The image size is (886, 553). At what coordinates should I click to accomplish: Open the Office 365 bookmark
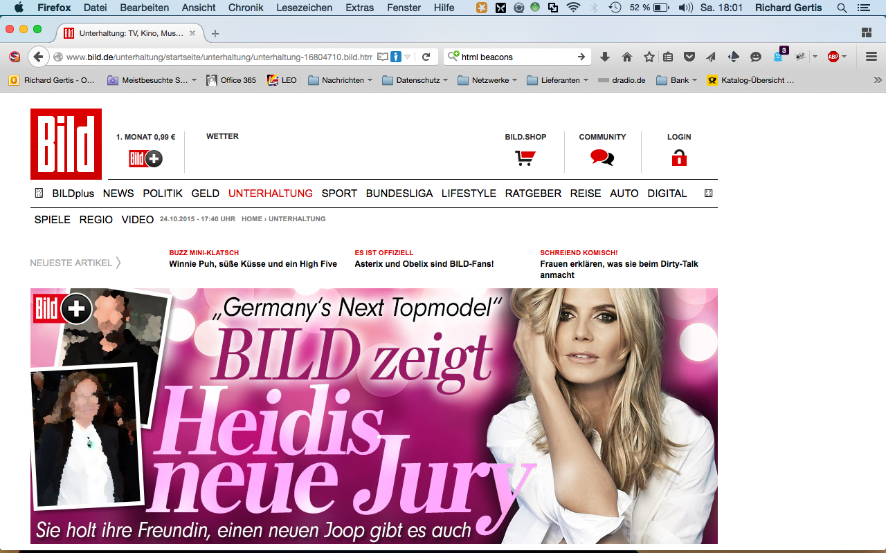coord(231,80)
